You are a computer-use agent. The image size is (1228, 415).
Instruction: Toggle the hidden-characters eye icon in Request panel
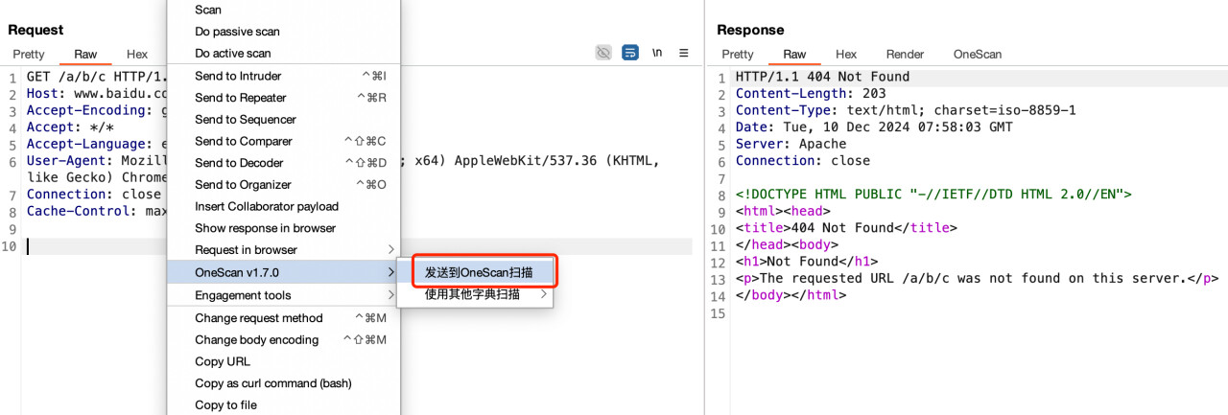pos(603,53)
